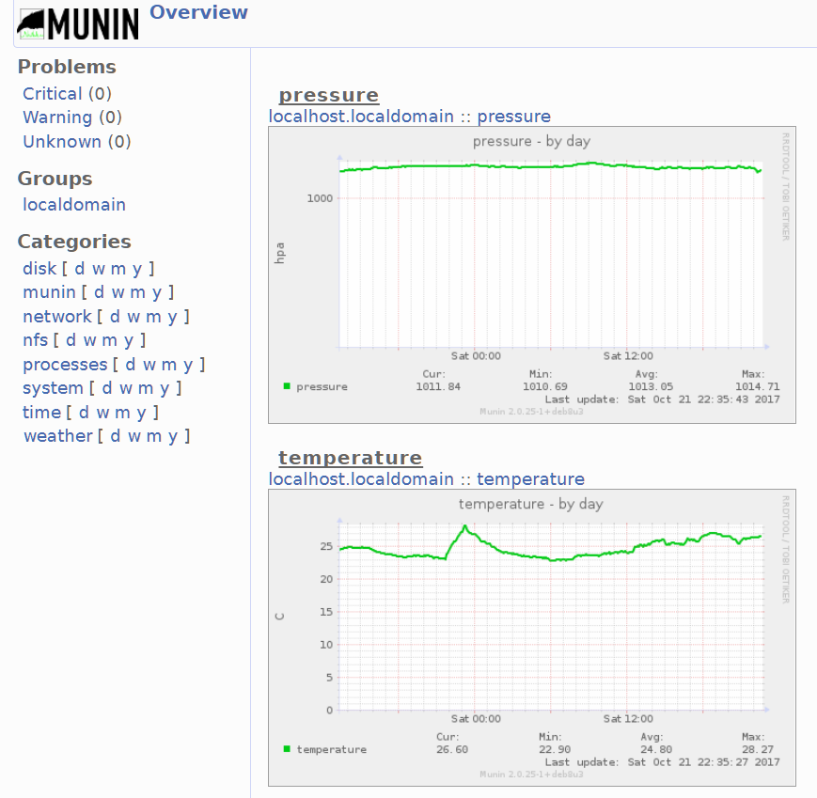The image size is (817, 798).
Task: Open the pressure by day graph
Action: pyautogui.click(x=531, y=274)
